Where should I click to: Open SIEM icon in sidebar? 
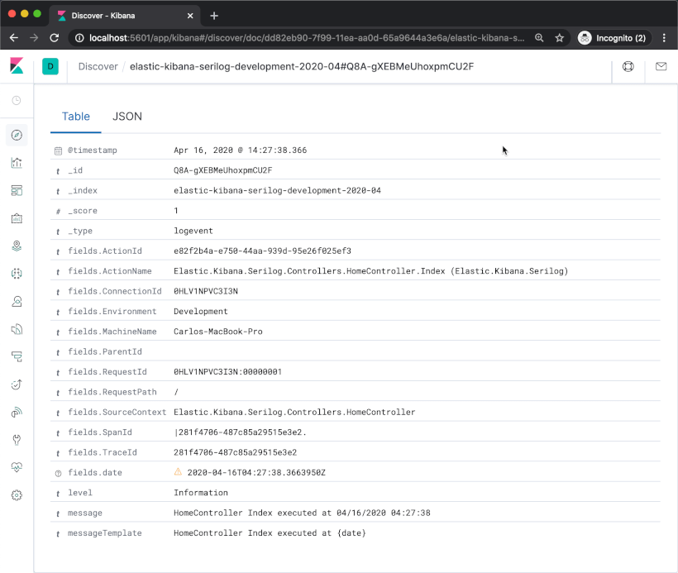click(x=17, y=412)
